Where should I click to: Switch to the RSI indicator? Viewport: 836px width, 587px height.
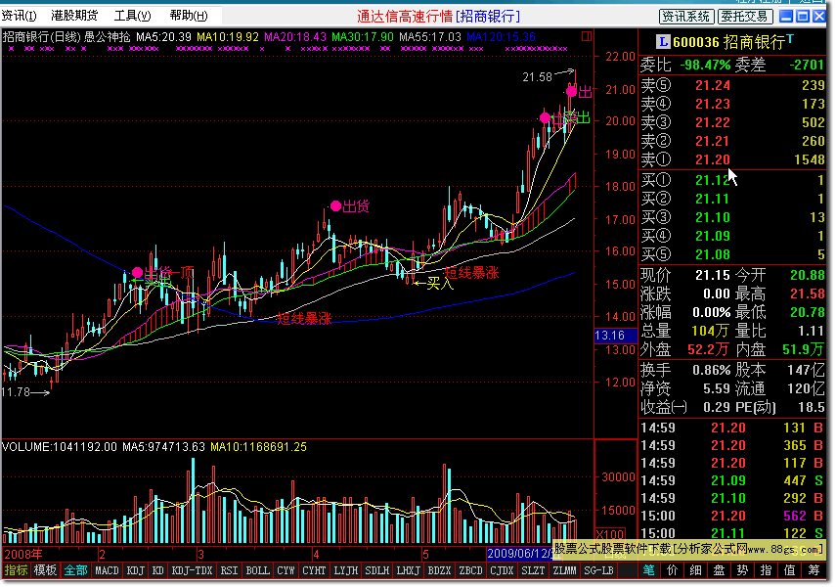point(229,570)
